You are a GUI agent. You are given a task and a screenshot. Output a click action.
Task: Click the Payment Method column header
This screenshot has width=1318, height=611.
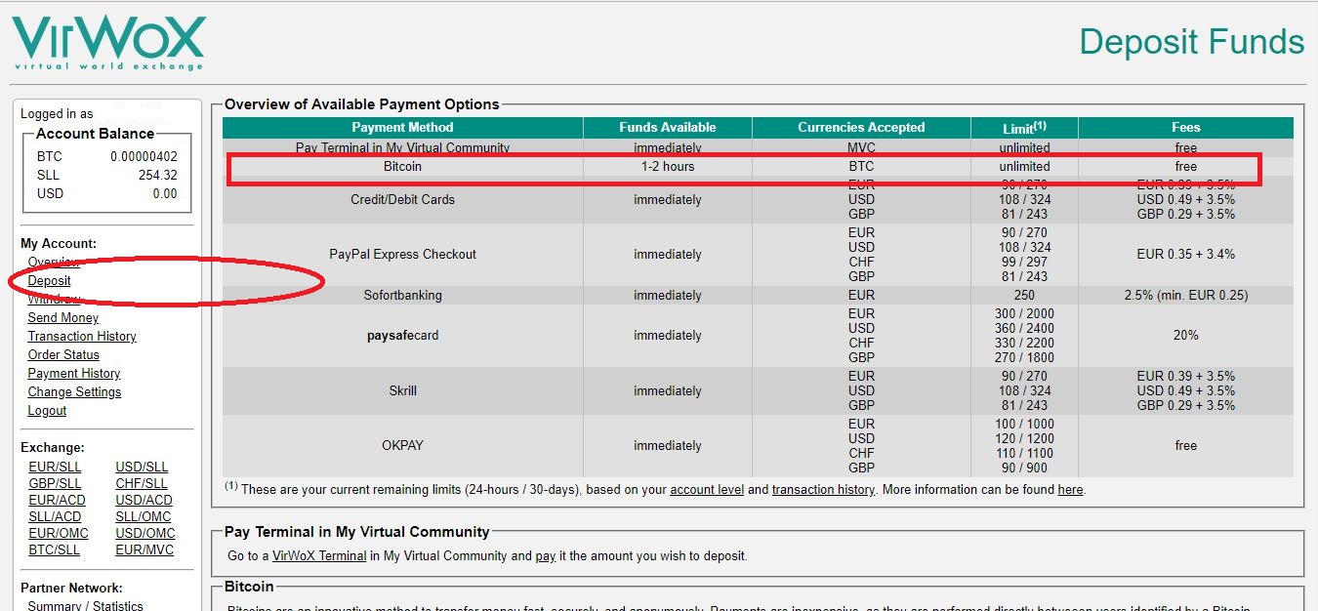click(402, 128)
